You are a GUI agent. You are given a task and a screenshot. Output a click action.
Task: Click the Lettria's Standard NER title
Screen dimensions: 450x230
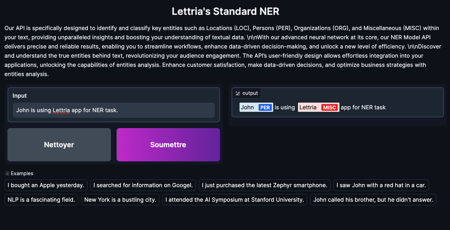point(225,11)
